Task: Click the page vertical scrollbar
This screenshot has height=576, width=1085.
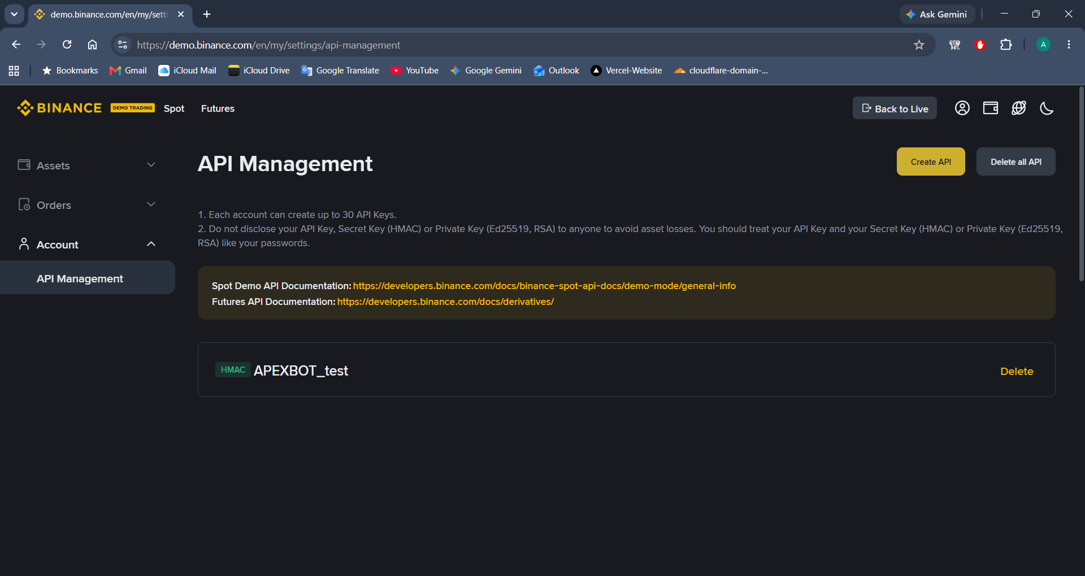Action: [1081, 184]
